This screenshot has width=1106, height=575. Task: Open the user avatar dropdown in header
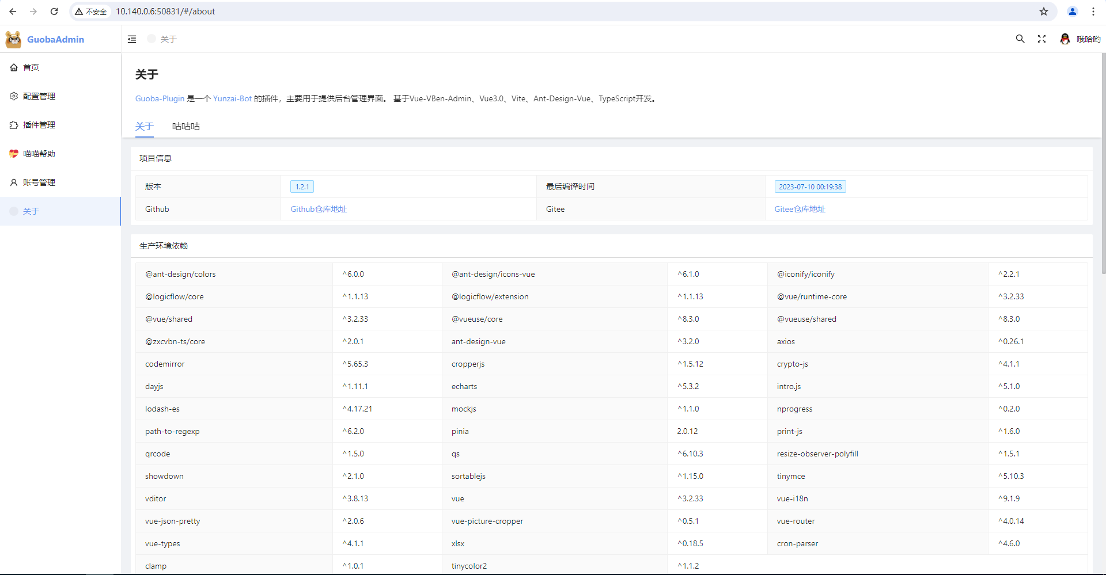(x=1080, y=39)
